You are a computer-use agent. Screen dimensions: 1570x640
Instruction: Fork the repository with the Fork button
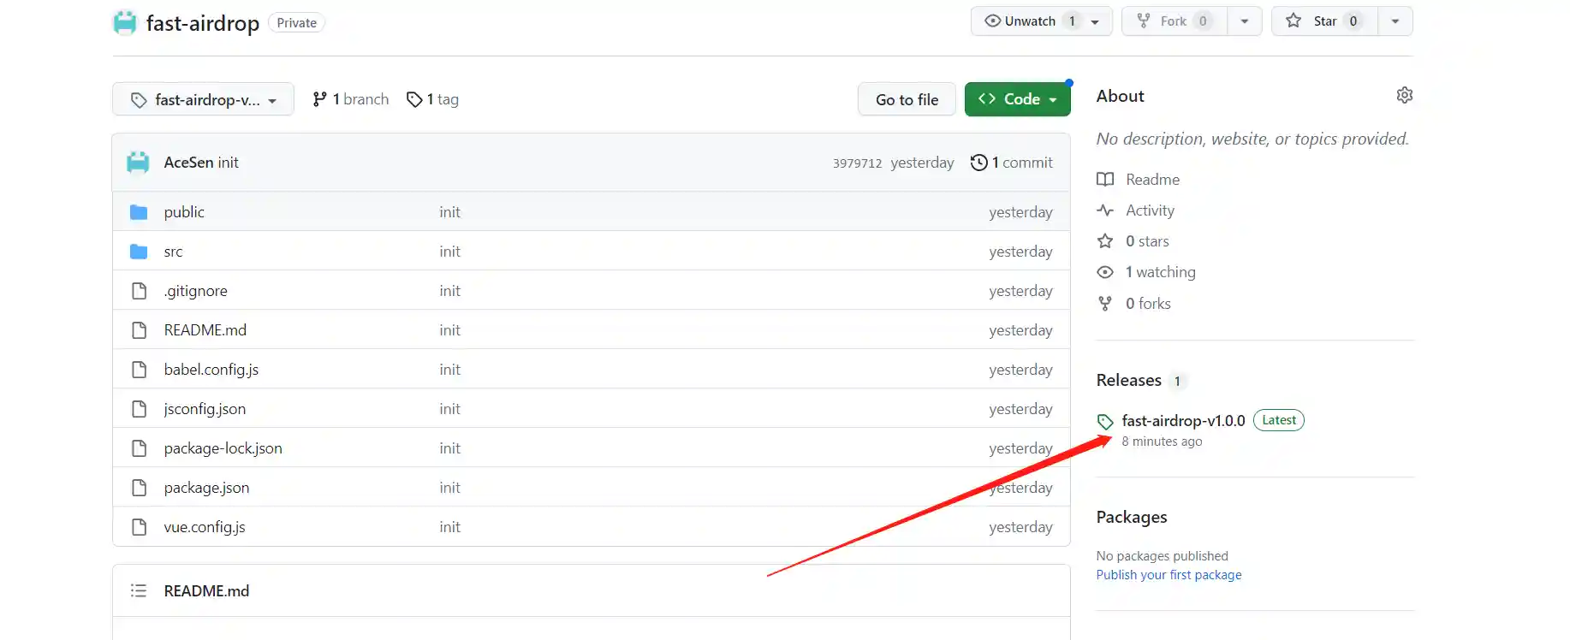pos(1174,21)
